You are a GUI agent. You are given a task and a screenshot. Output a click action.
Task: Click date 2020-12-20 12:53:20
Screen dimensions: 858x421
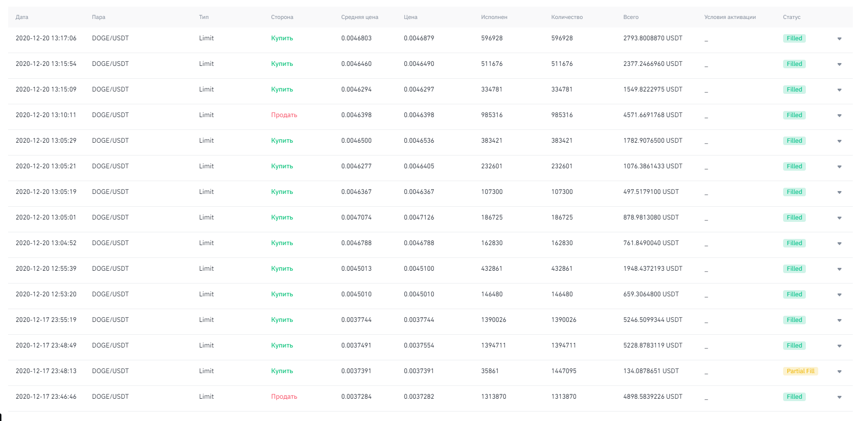coord(46,294)
